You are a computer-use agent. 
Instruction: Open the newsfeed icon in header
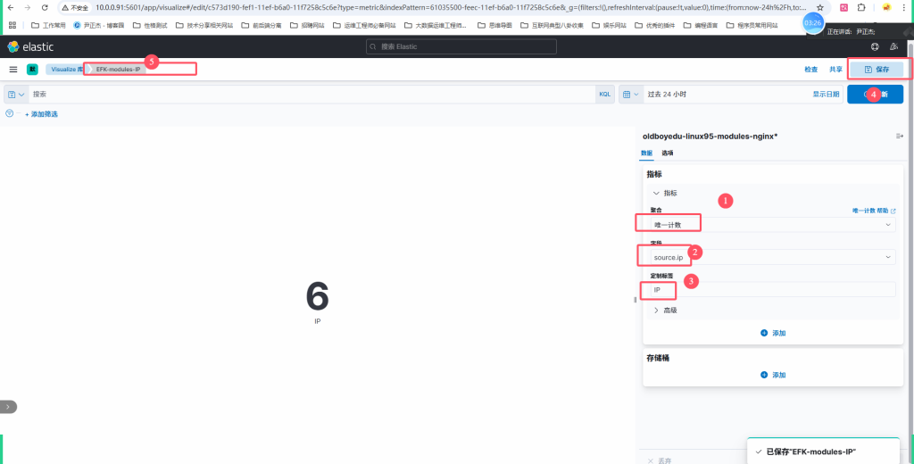point(893,46)
